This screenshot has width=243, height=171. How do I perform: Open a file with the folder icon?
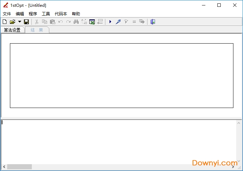coord(13,22)
